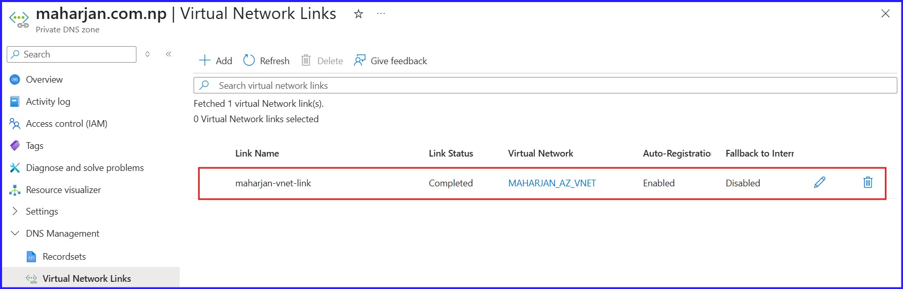
Task: Click the 'Private DNS zone' subtitle
Action: pos(67,29)
